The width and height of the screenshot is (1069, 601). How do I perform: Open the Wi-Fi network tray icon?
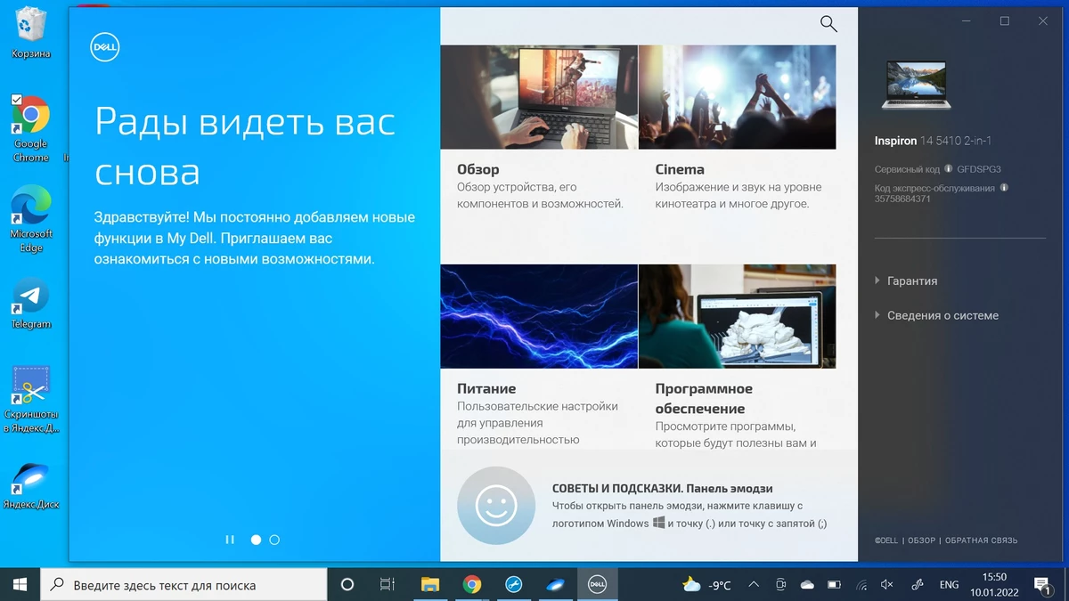(861, 585)
